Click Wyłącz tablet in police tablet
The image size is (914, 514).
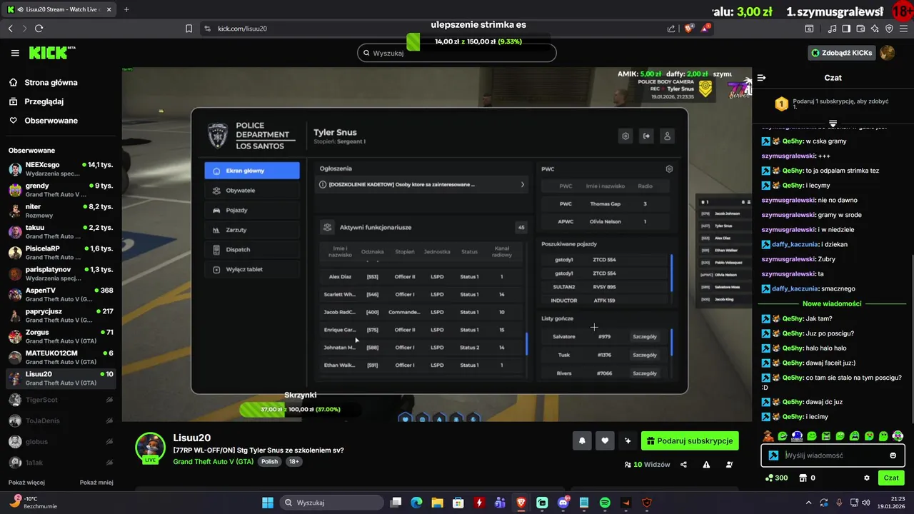(x=252, y=269)
